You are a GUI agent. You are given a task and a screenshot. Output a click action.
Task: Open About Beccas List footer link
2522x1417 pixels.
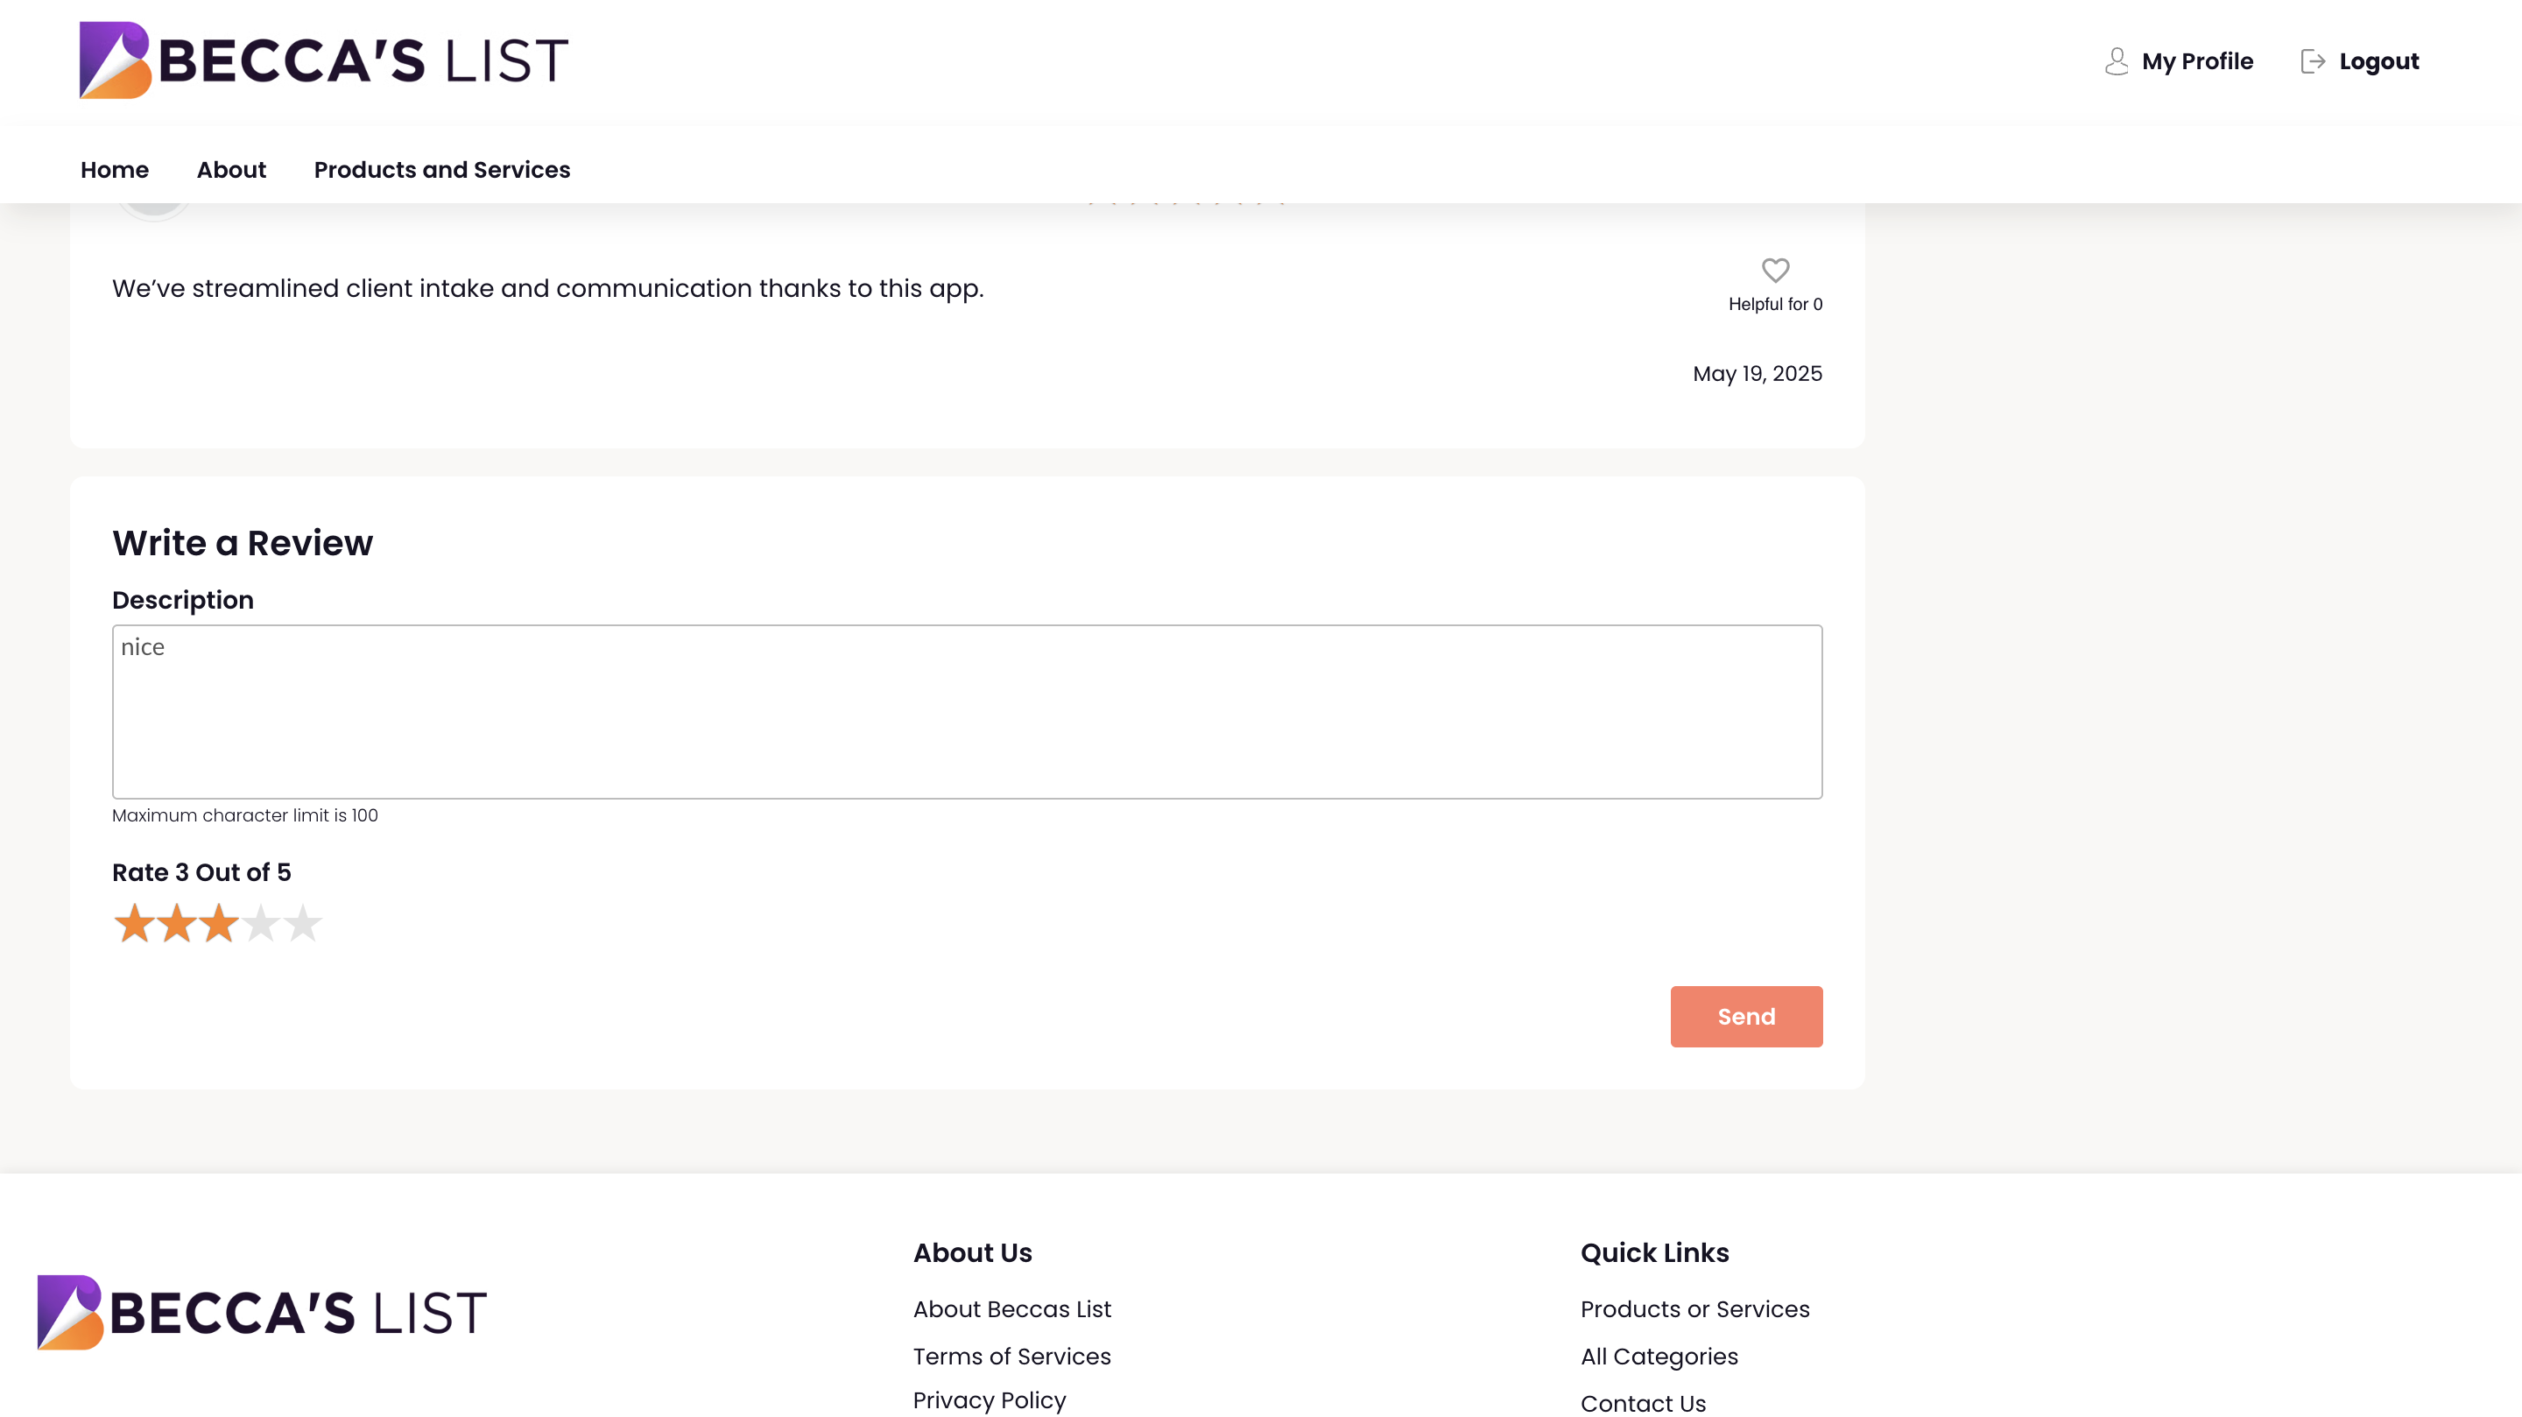tap(1011, 1309)
